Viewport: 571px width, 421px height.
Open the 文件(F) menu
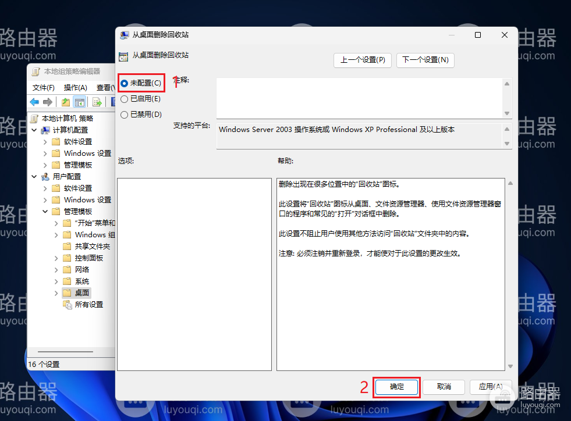(x=43, y=88)
